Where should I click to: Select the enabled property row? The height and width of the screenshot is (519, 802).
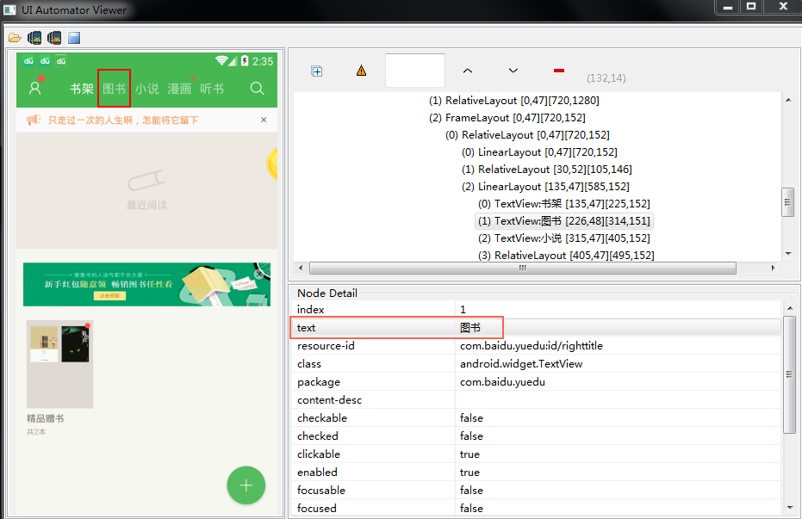(537, 472)
